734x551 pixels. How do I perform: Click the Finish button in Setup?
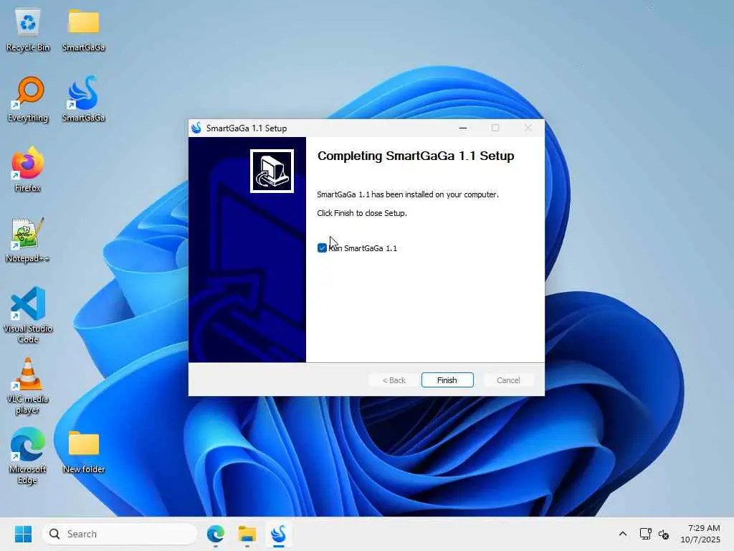[x=447, y=380]
